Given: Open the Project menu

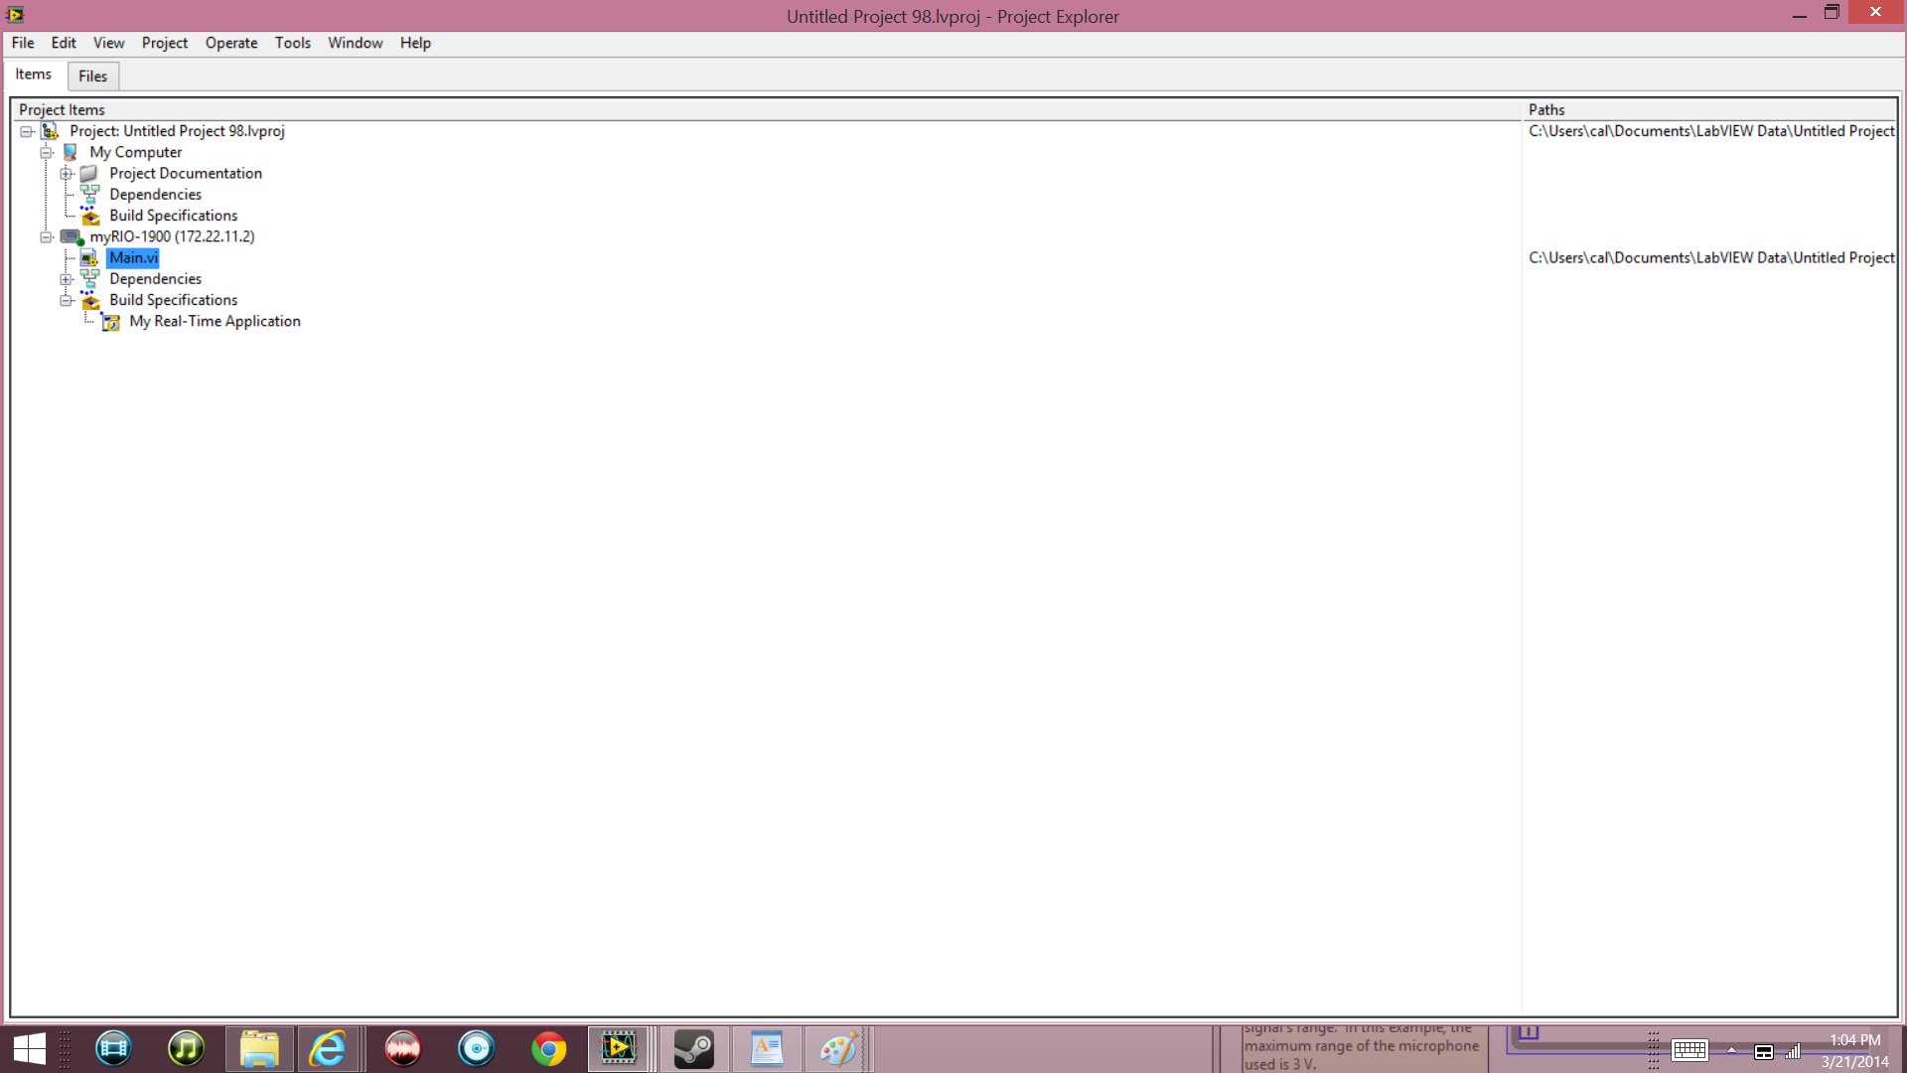Looking at the screenshot, I should point(164,43).
